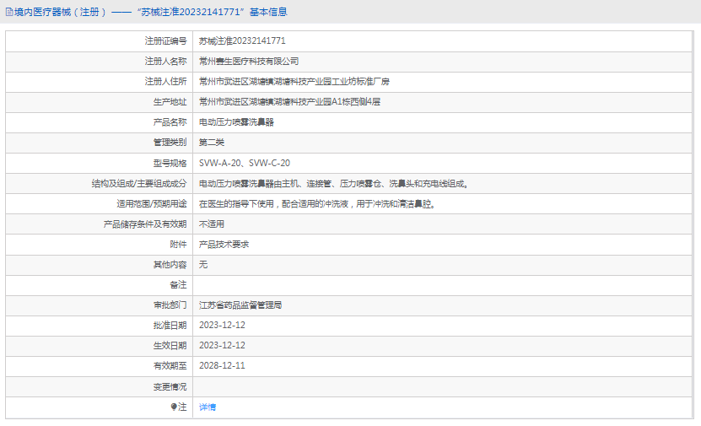
Task: Select the 生效日期 value 2023-12-12
Action: 222,346
